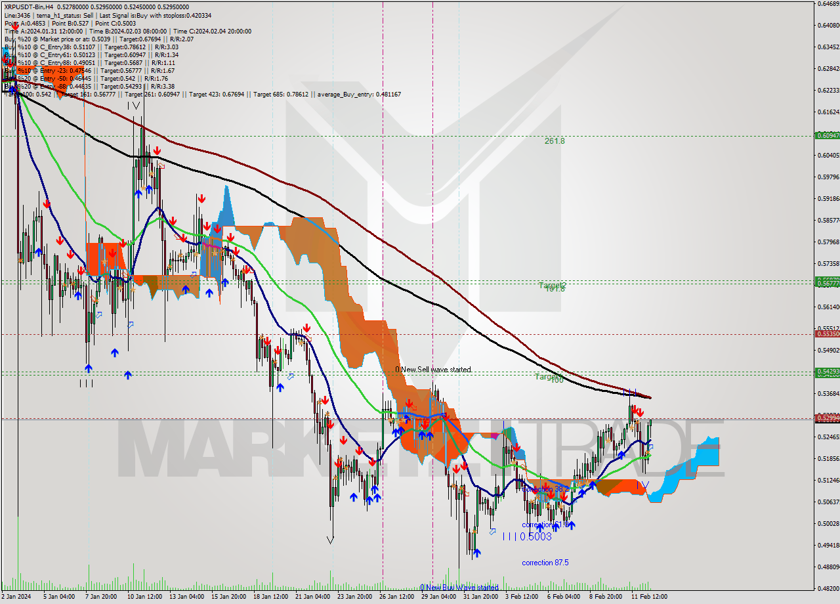Click the '15 Jan 20:00' time label
Viewport: 840px width, 604px height.
coord(228,597)
